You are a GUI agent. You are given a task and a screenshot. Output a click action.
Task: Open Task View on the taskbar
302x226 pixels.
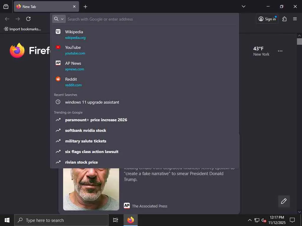point(116,220)
